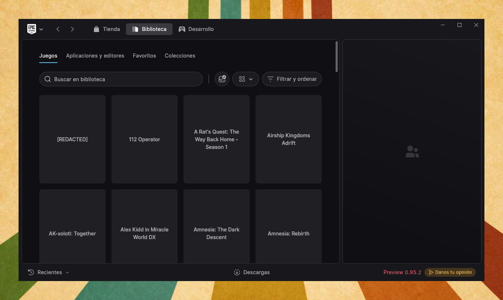The width and height of the screenshot is (503, 300).
Task: Open Amnesia: The Dark Descent card
Action: tap(217, 226)
